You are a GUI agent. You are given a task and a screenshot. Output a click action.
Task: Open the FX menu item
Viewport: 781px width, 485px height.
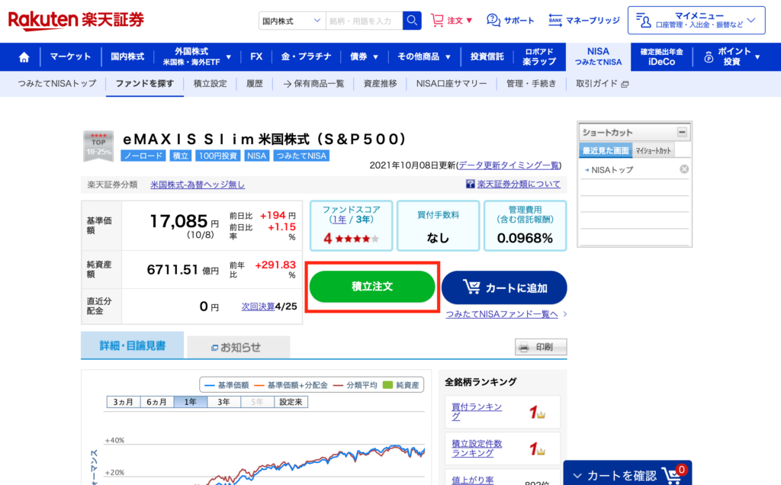point(256,56)
